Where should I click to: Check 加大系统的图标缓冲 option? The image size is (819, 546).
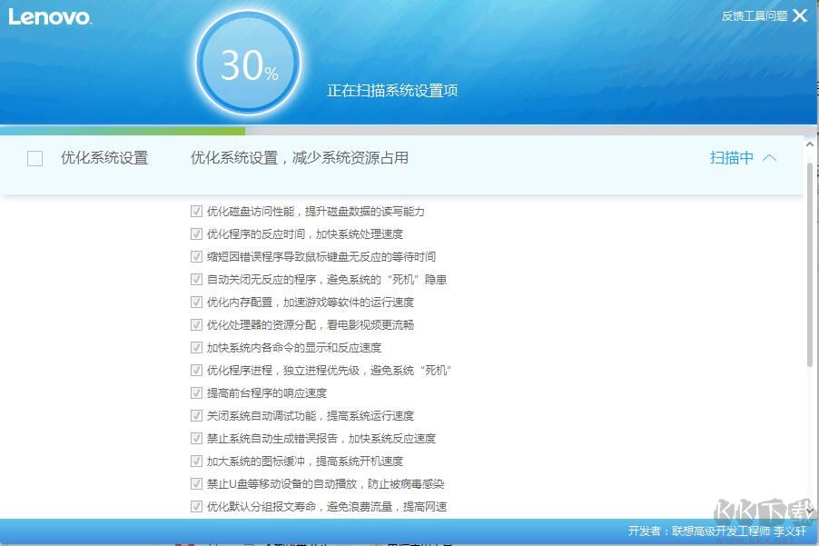(x=196, y=460)
